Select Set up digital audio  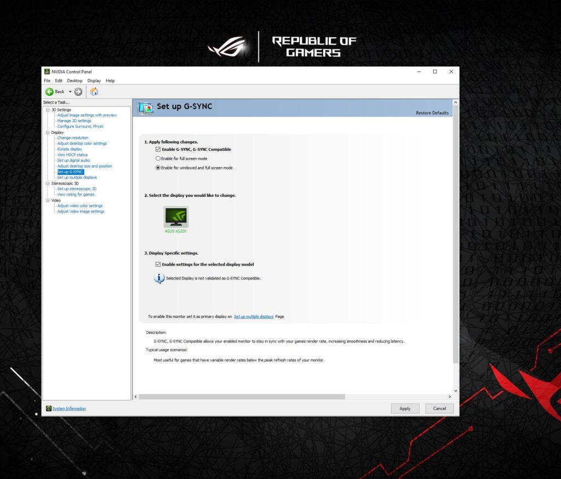click(73, 161)
